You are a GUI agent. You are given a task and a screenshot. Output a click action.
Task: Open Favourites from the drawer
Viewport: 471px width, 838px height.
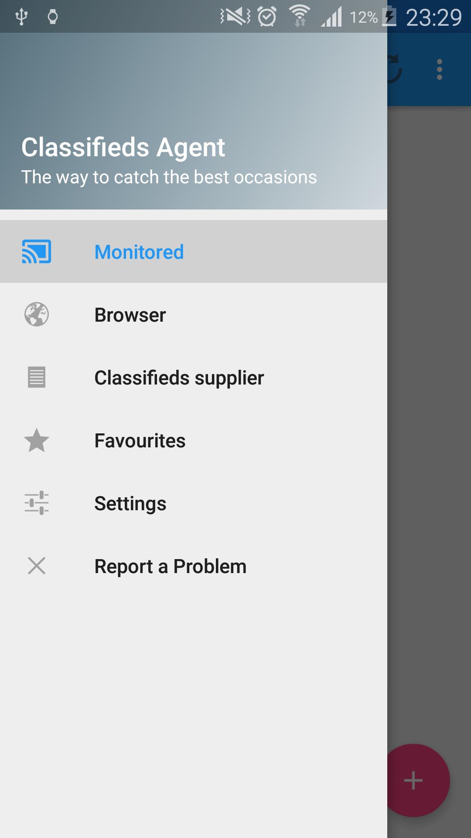[140, 440]
